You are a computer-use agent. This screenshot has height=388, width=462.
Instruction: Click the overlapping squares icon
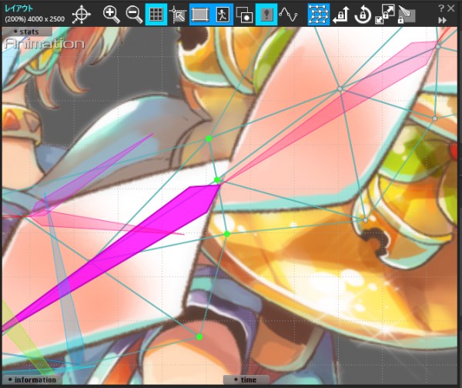pos(245,14)
